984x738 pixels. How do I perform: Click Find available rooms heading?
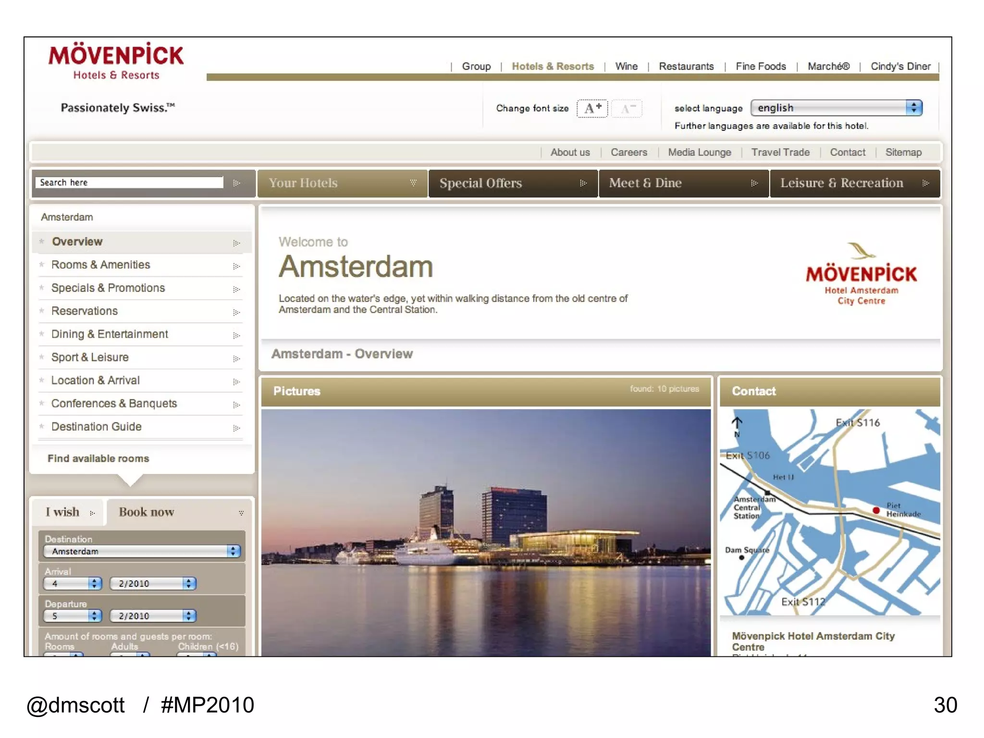98,459
